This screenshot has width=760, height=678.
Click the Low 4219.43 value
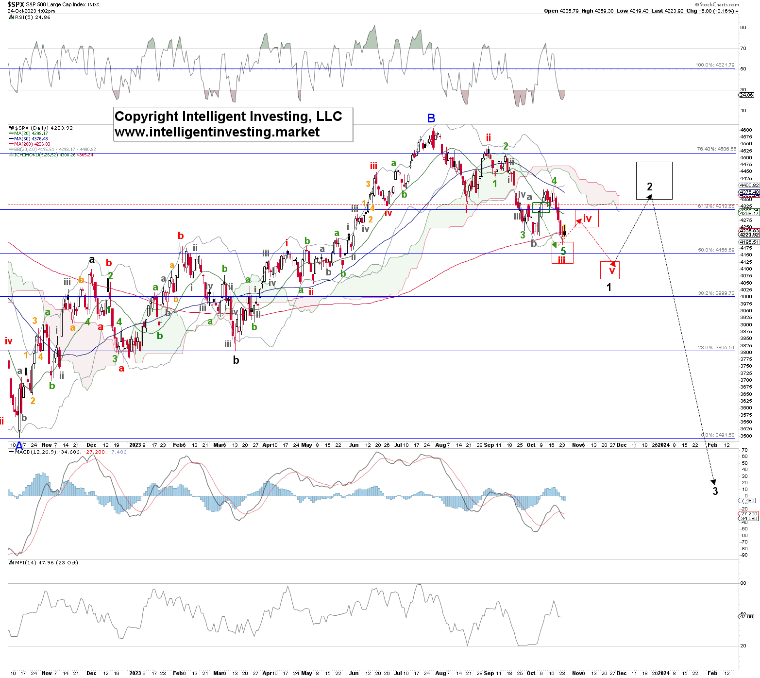pos(632,11)
